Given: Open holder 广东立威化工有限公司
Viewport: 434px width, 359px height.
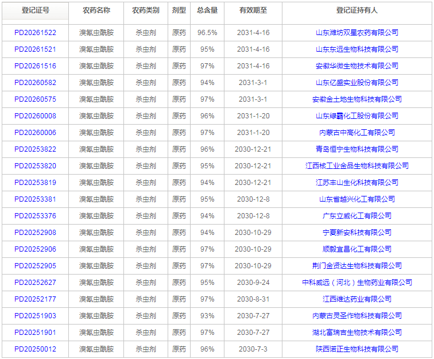Looking at the screenshot, I should point(357,215).
